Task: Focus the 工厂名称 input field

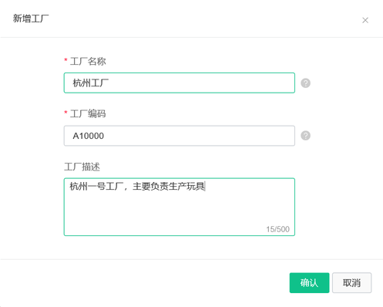Action: pos(180,83)
